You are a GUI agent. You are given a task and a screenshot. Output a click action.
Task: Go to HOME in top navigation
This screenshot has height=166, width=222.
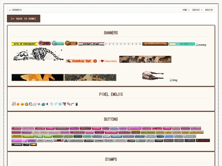[x=185, y=10]
